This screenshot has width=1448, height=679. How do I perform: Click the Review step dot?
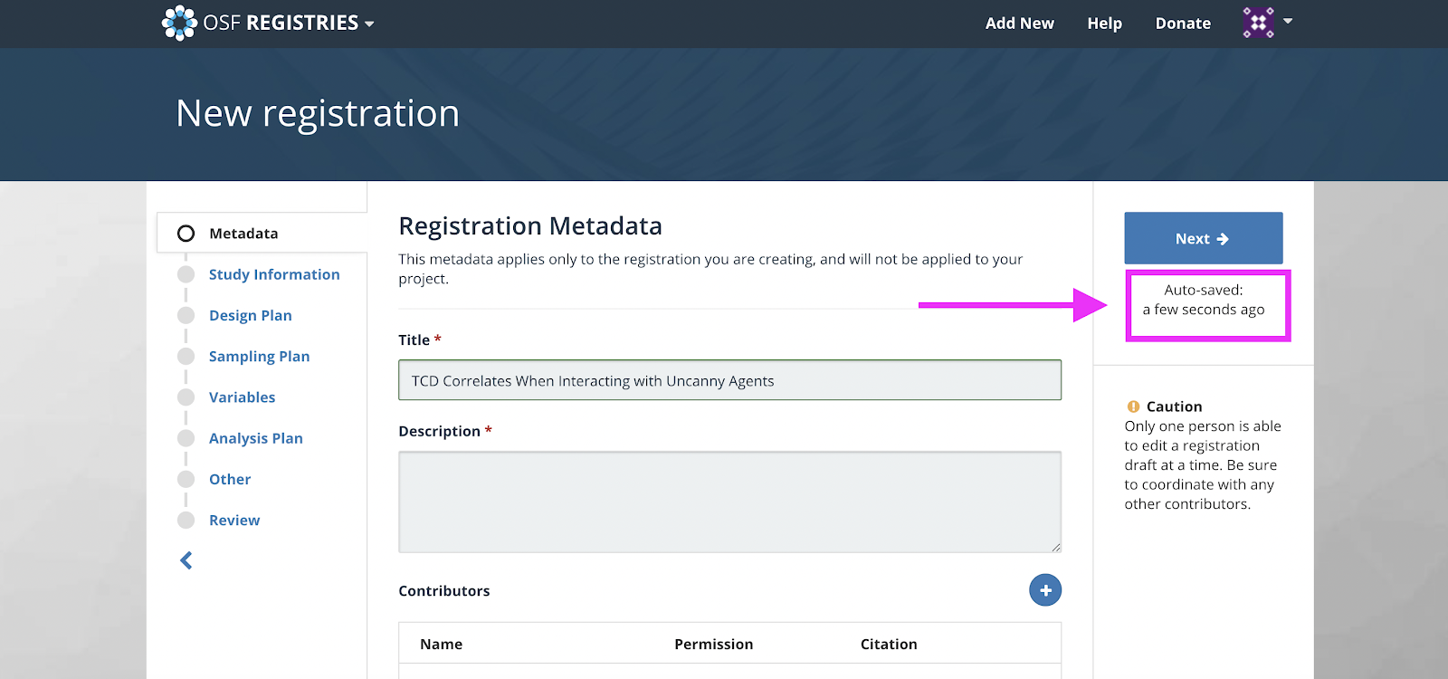coord(186,520)
